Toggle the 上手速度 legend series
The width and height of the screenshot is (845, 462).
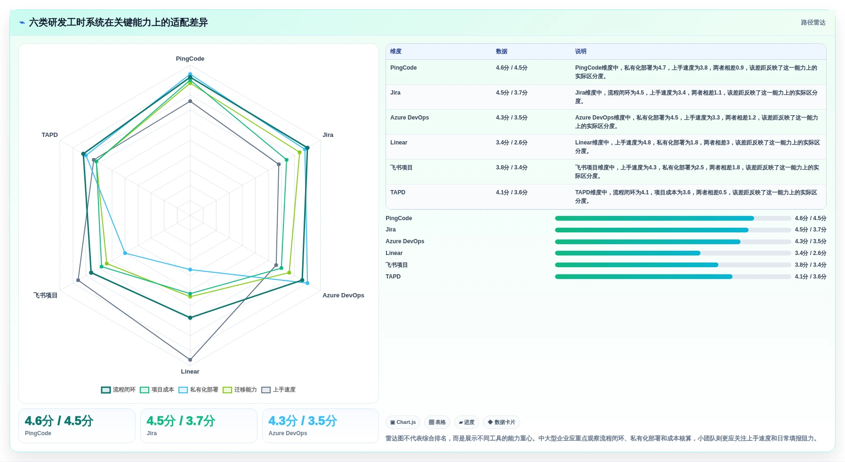pos(278,390)
